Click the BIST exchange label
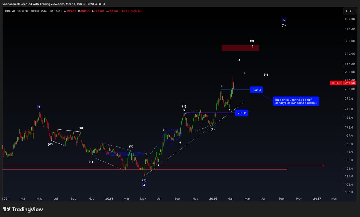Viewport: 360px width, 217px height. point(58,11)
